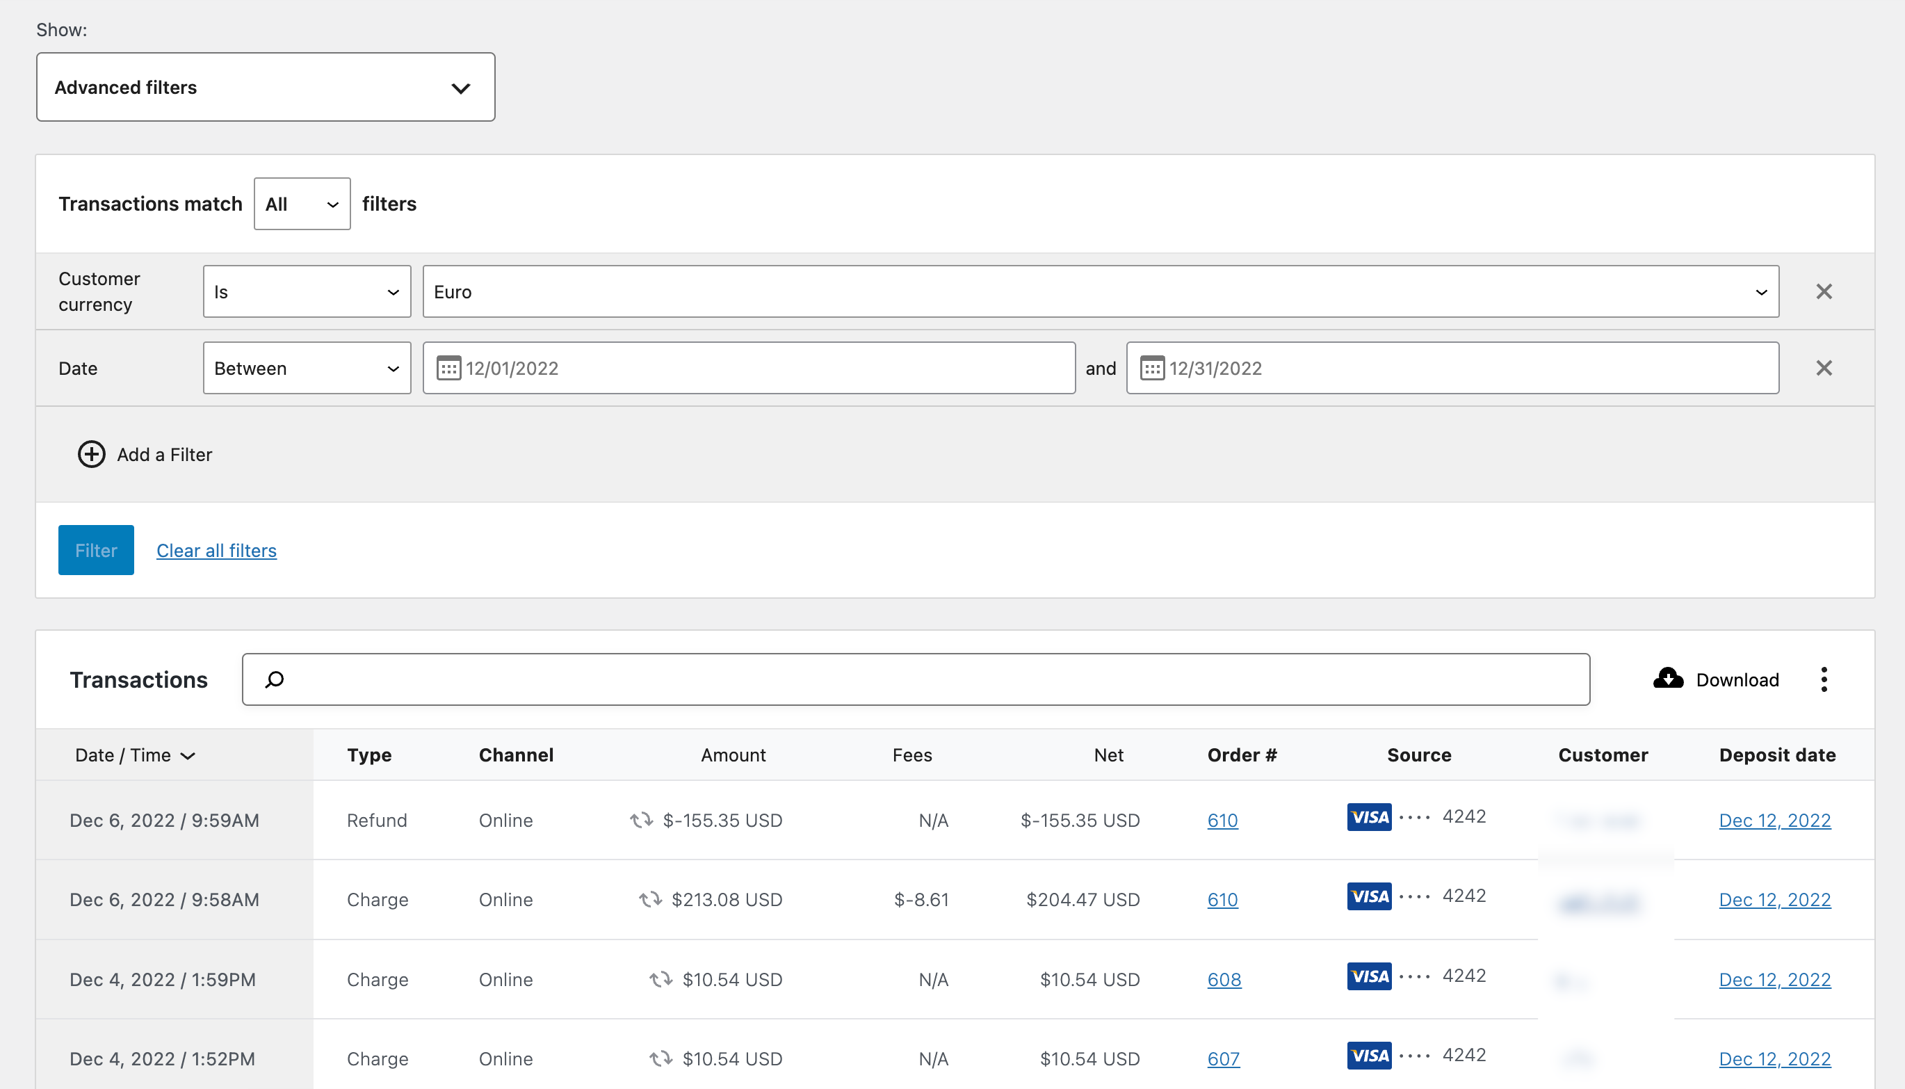
Task: Open the Advanced filters dropdown
Action: point(266,87)
